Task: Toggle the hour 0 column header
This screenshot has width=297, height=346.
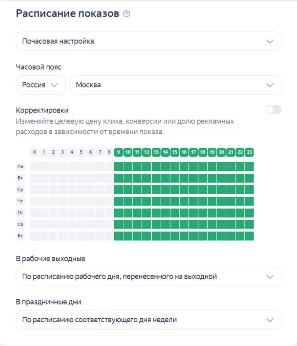Action: [x=35, y=152]
